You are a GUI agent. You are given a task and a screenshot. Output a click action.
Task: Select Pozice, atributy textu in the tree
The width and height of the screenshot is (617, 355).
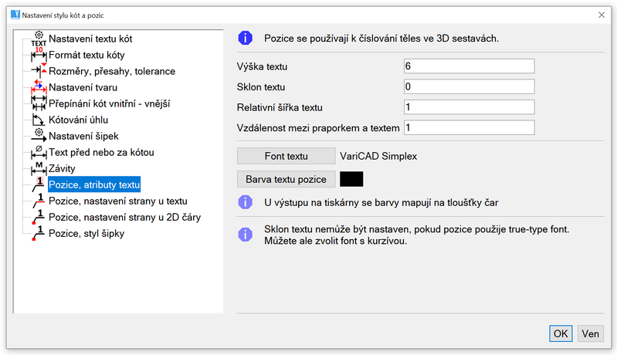pos(94,184)
